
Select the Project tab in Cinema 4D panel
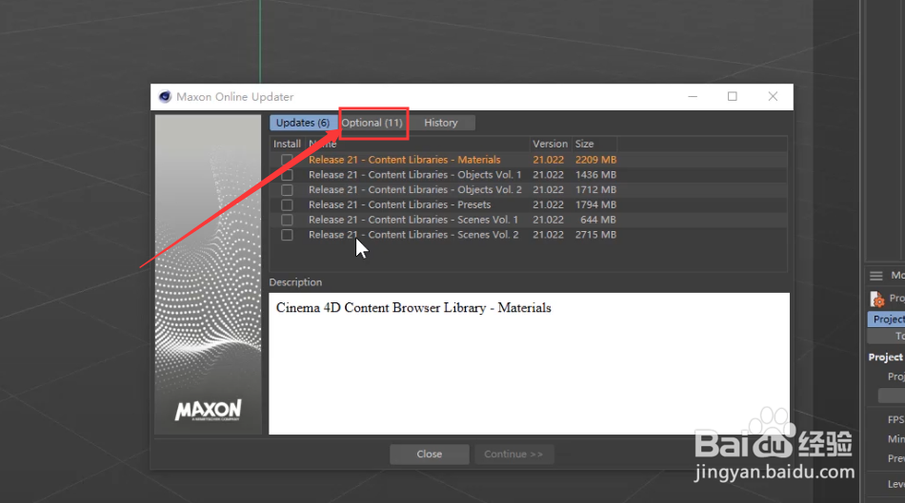pos(887,319)
